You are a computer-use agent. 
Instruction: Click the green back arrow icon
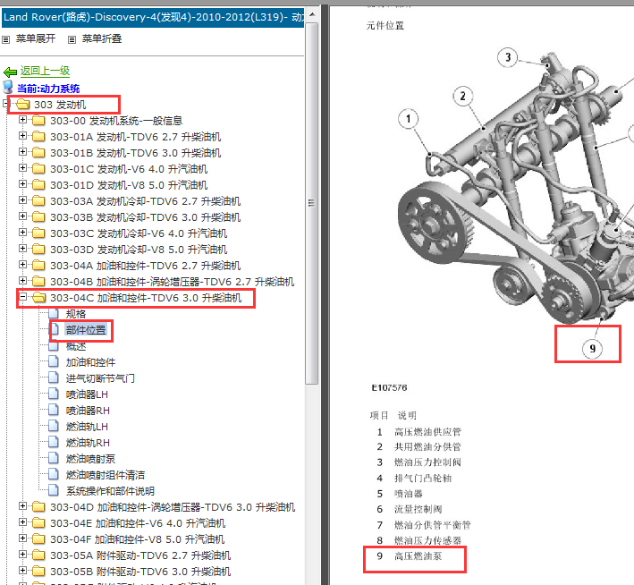pyautogui.click(x=10, y=72)
